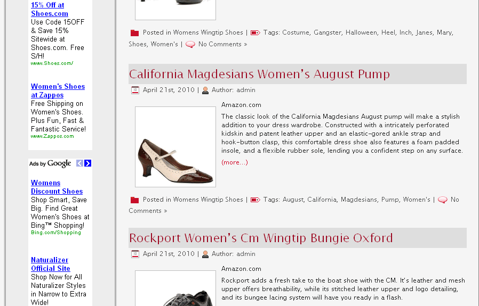Click the author icon under the California Magdesians title
The width and height of the screenshot is (479, 306).
coord(205,90)
